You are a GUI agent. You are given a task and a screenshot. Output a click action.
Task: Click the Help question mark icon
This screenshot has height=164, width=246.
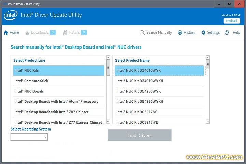click(227, 32)
